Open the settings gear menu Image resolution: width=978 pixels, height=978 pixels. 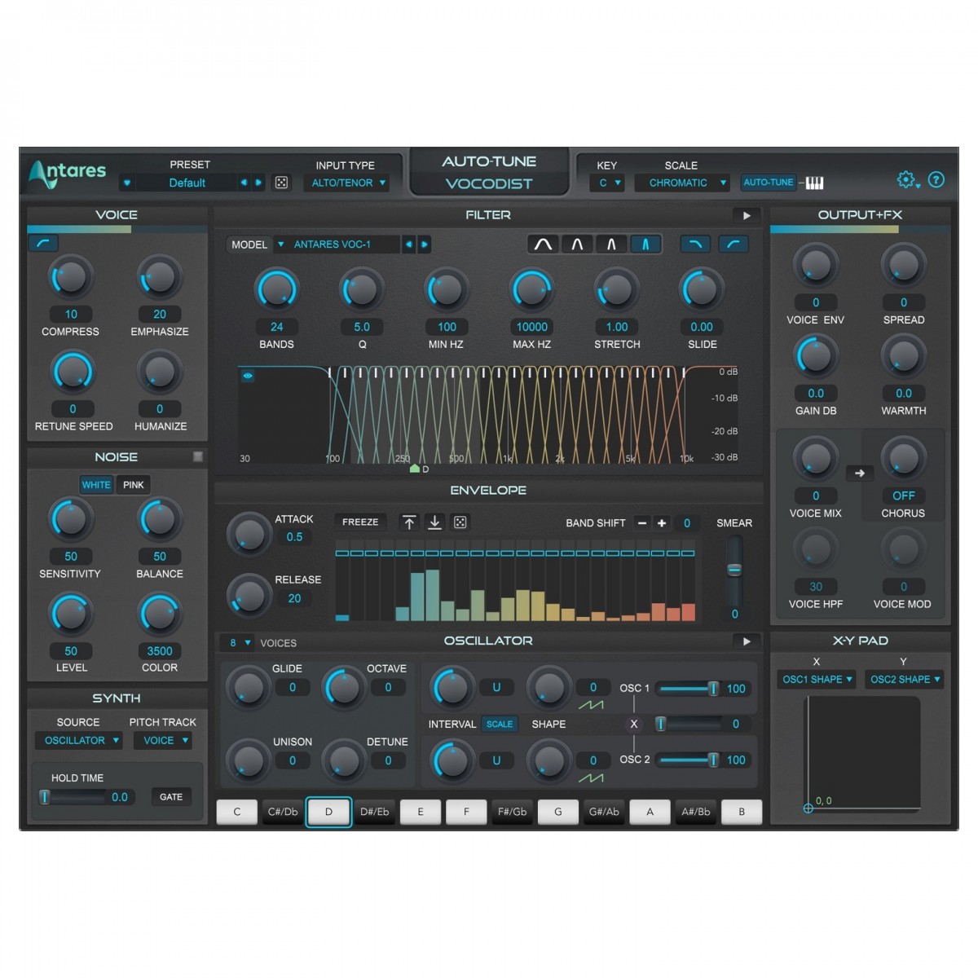coord(906,180)
